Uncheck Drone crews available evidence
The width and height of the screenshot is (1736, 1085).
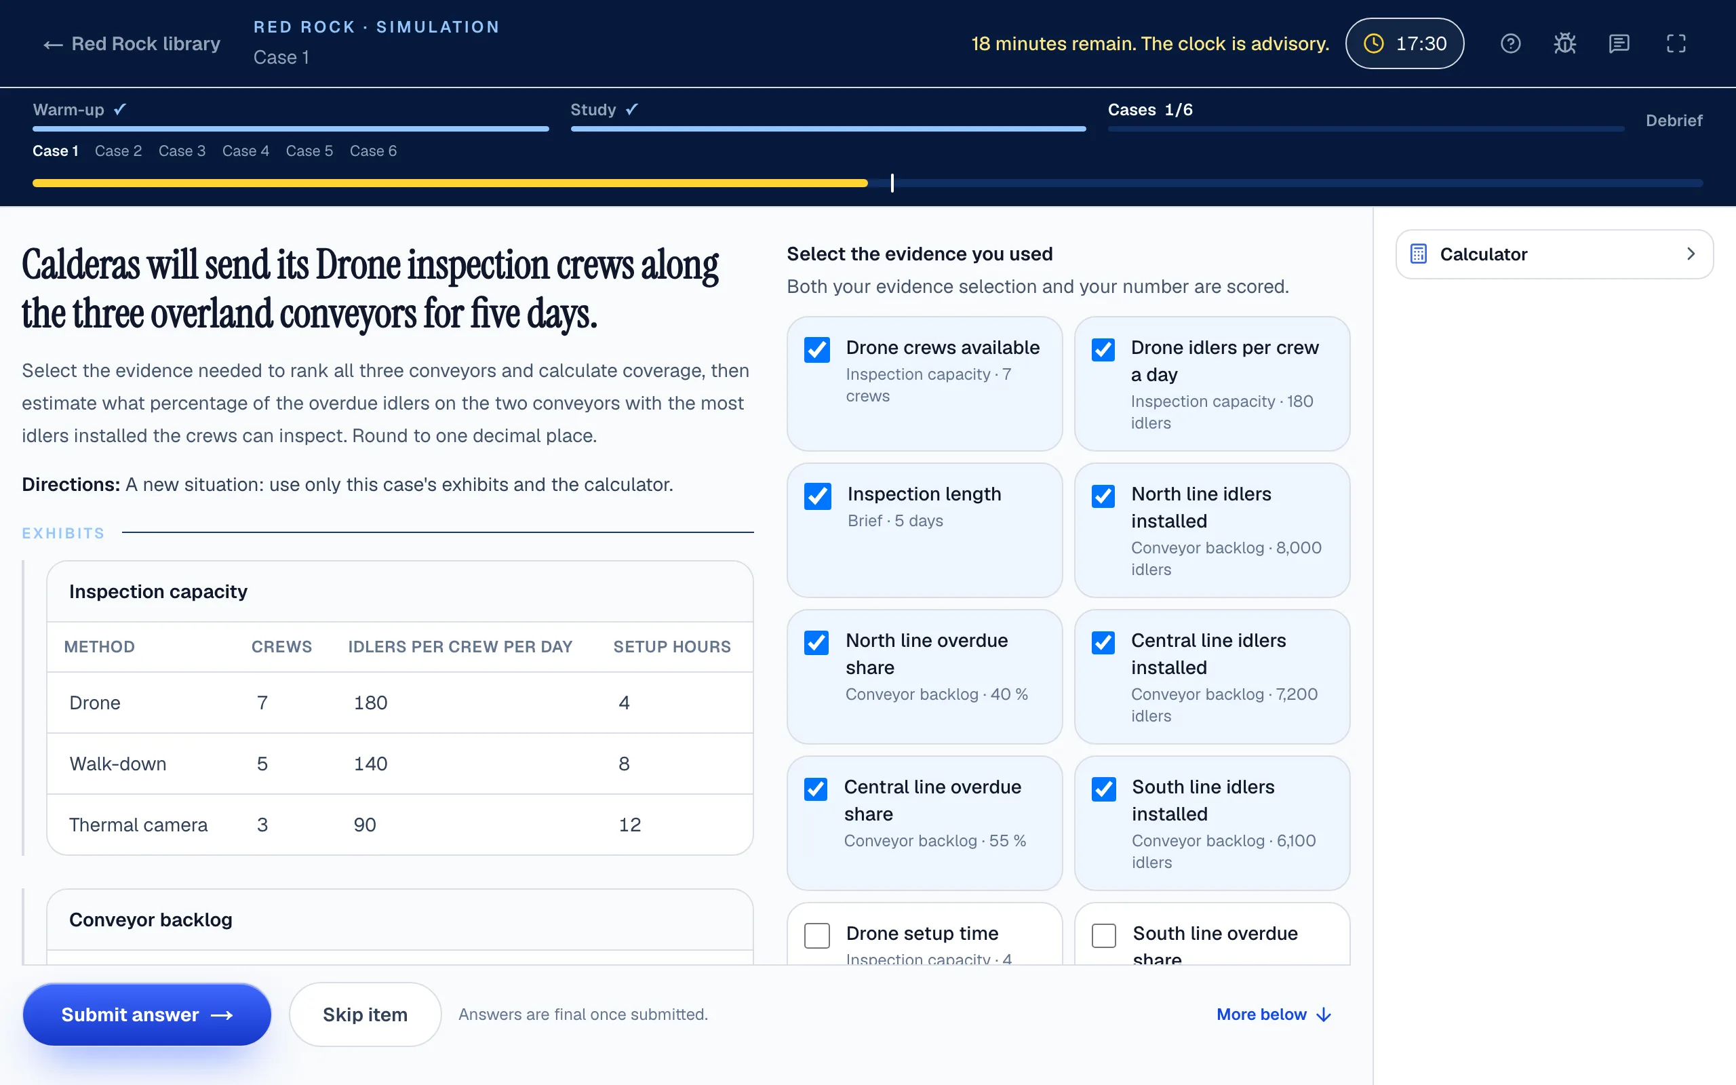816,349
